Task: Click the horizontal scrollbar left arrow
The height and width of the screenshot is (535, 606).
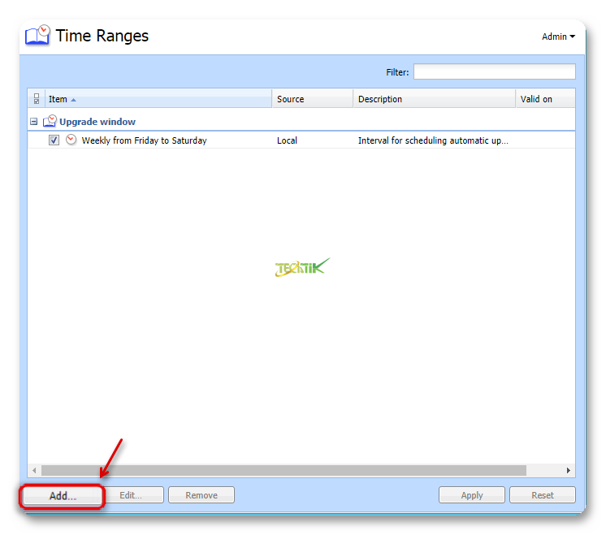Action: 34,471
